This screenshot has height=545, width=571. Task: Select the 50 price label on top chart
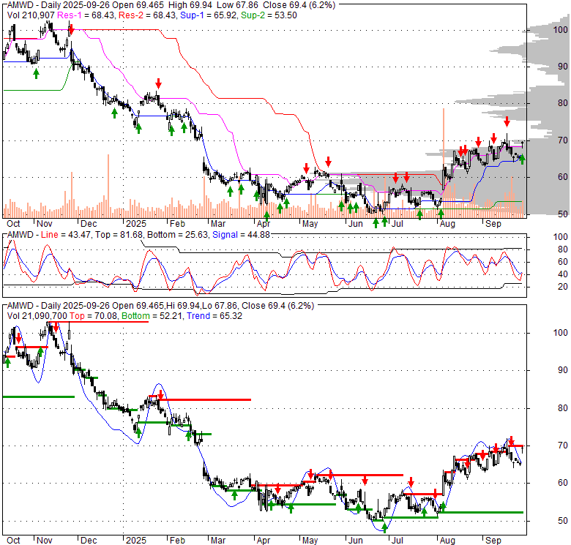pyautogui.click(x=563, y=214)
